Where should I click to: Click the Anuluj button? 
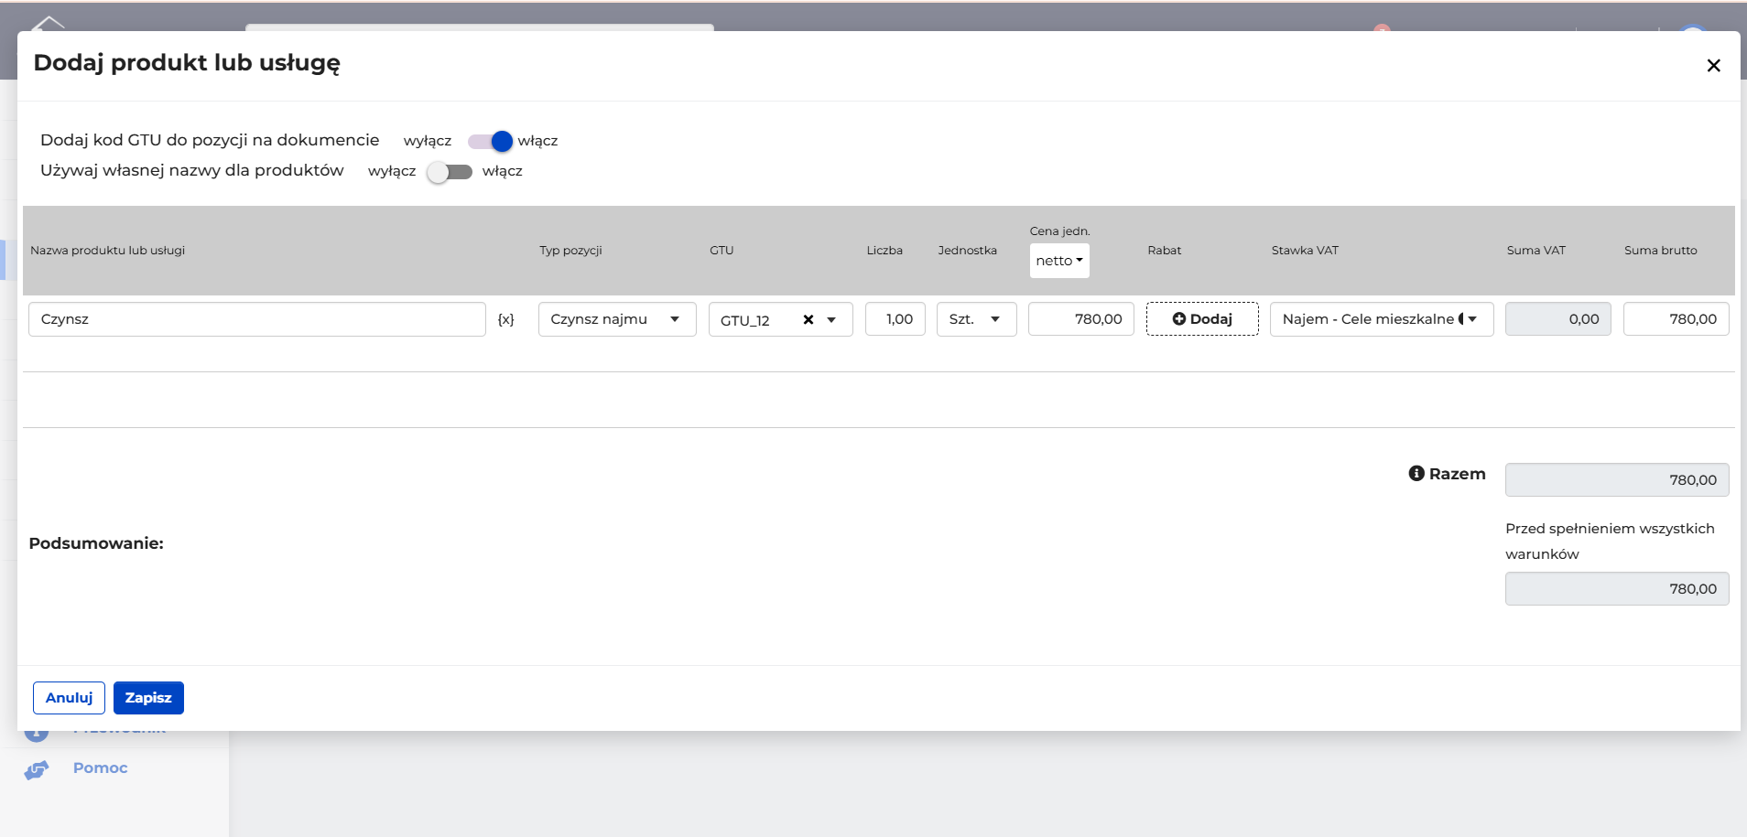click(69, 698)
